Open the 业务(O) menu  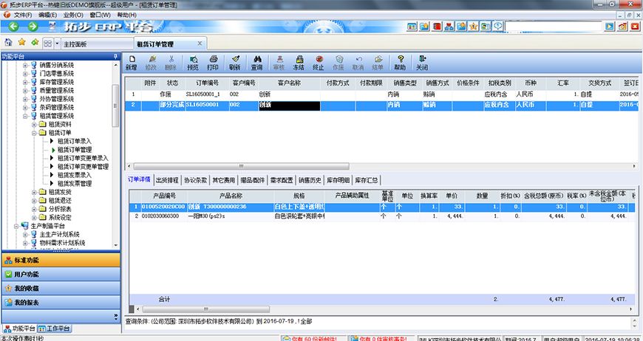(72, 15)
